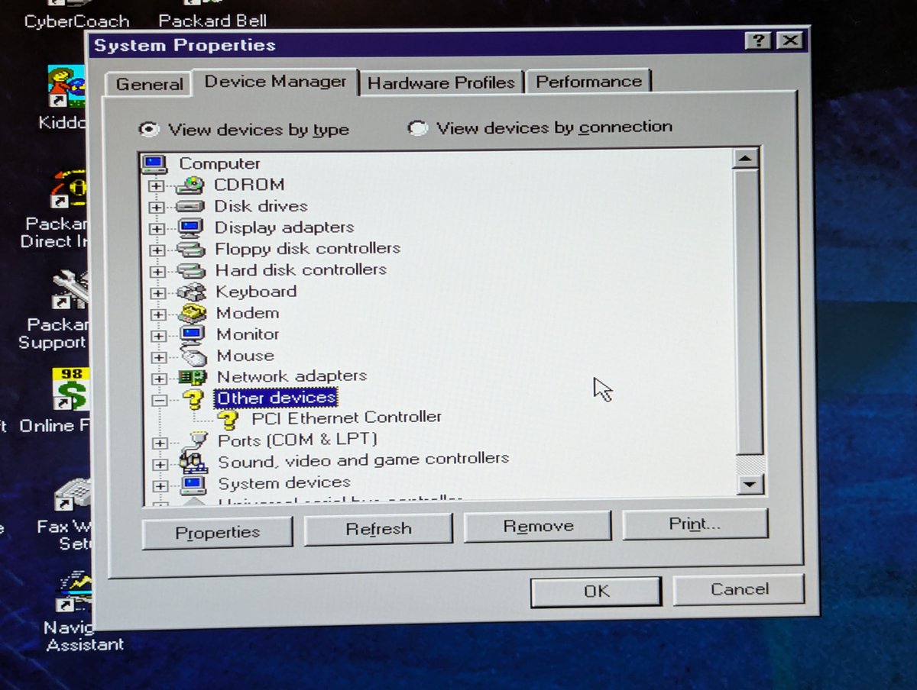Click the Remove button

tap(538, 526)
